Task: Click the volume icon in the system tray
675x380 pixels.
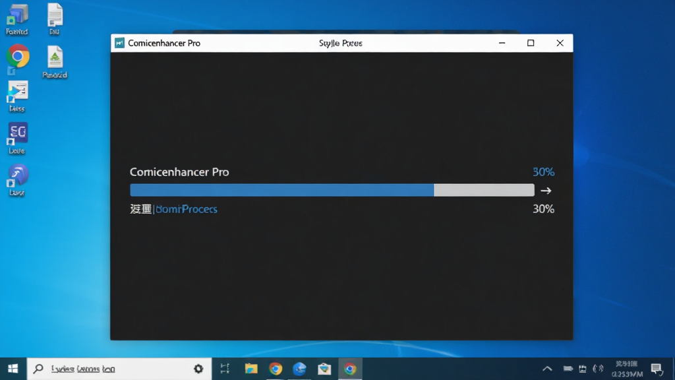Action: pyautogui.click(x=598, y=369)
